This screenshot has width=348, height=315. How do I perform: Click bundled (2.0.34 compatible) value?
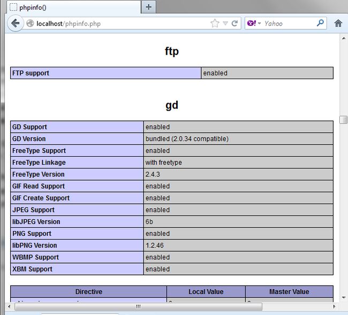coord(187,139)
